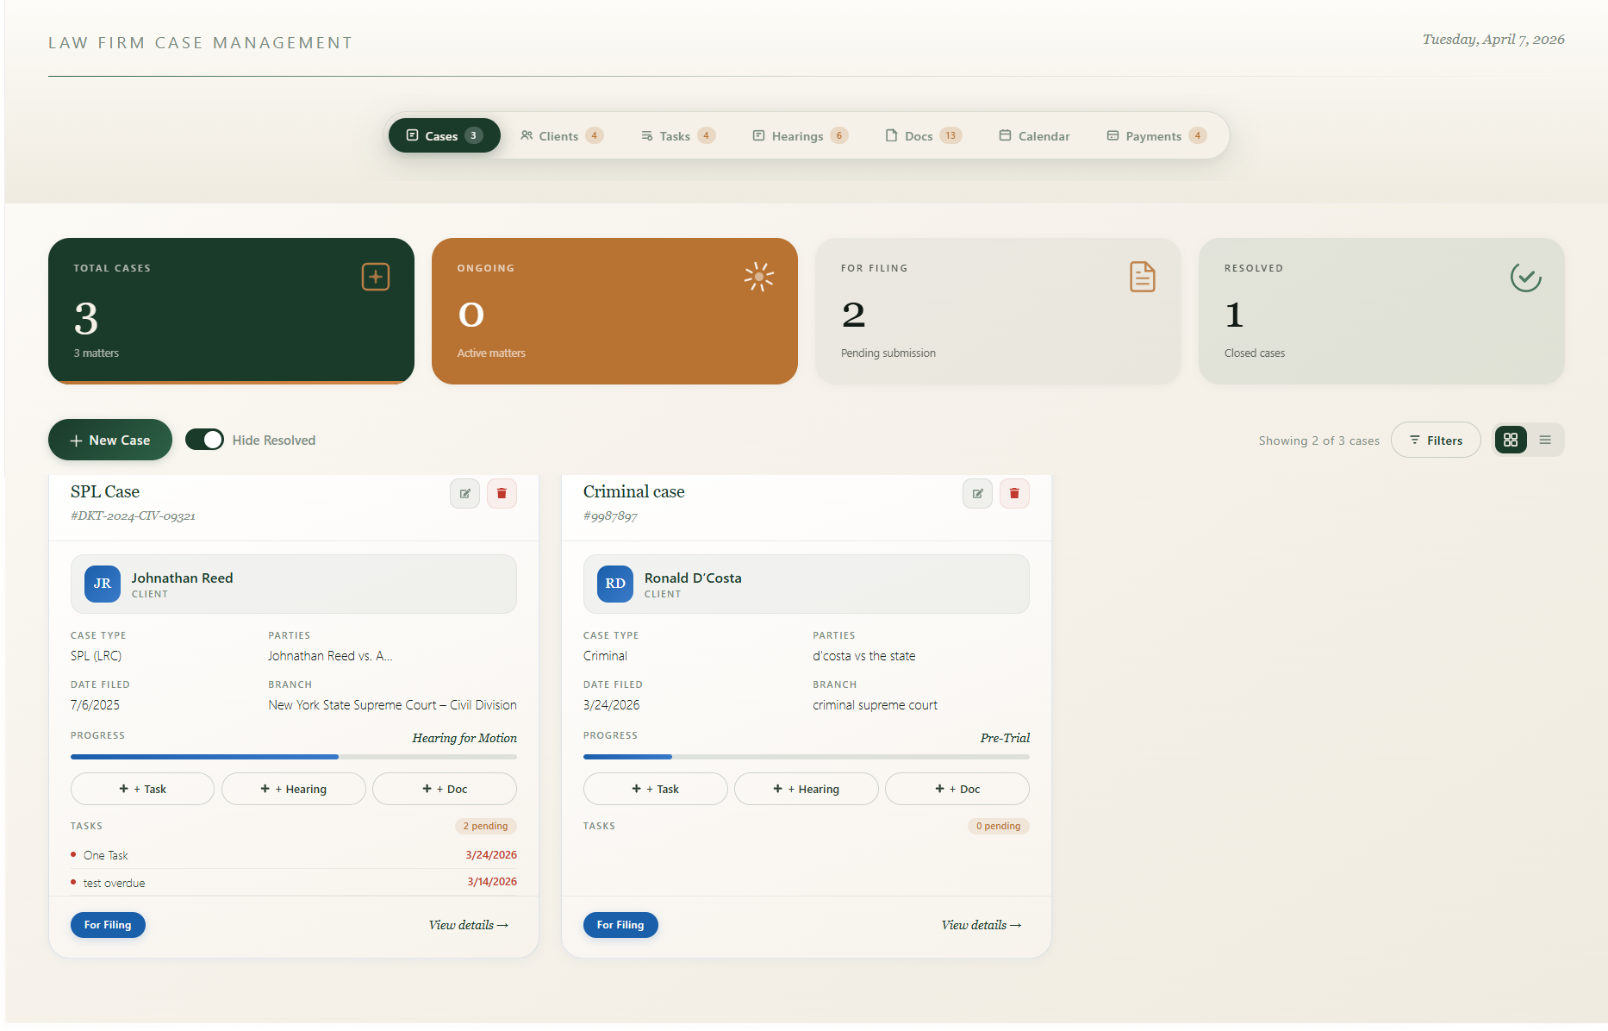Toggle the Hide Resolved switch

pos(204,439)
